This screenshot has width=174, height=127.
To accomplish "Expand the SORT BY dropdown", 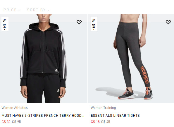I will pos(38,10).
